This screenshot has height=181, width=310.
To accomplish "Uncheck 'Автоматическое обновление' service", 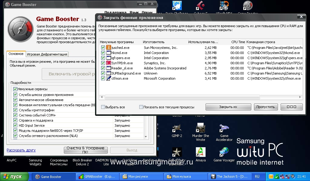I will pos(15,100).
